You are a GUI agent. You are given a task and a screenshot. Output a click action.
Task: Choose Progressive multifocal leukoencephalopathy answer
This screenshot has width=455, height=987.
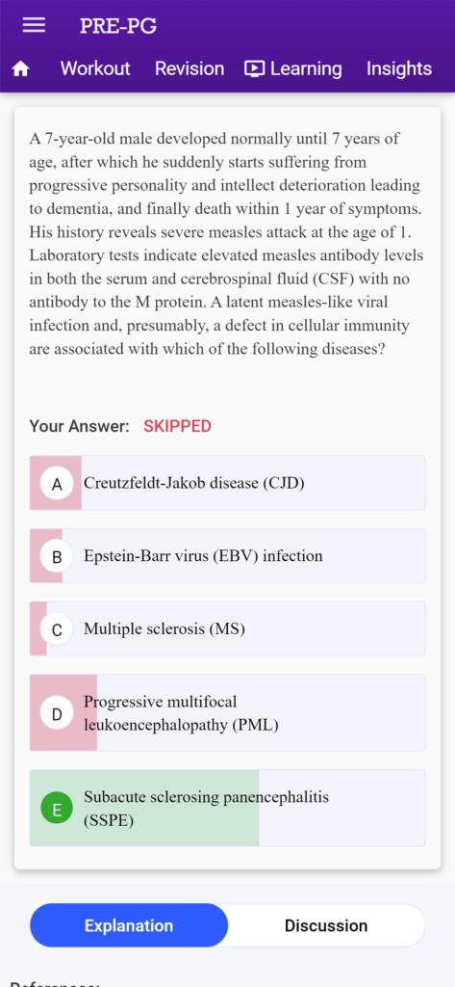[x=227, y=712]
